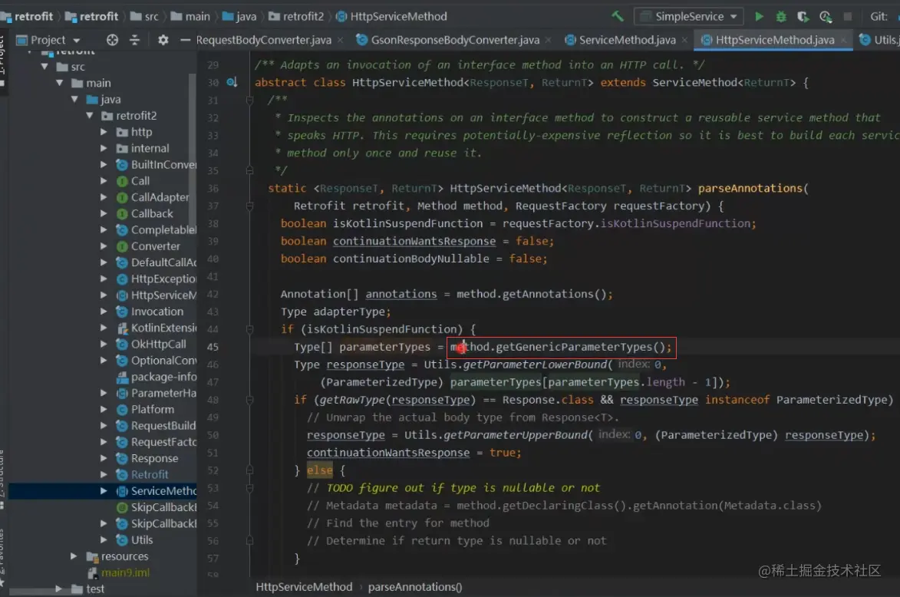Click the java breadcrumb in navigation bar

click(246, 17)
